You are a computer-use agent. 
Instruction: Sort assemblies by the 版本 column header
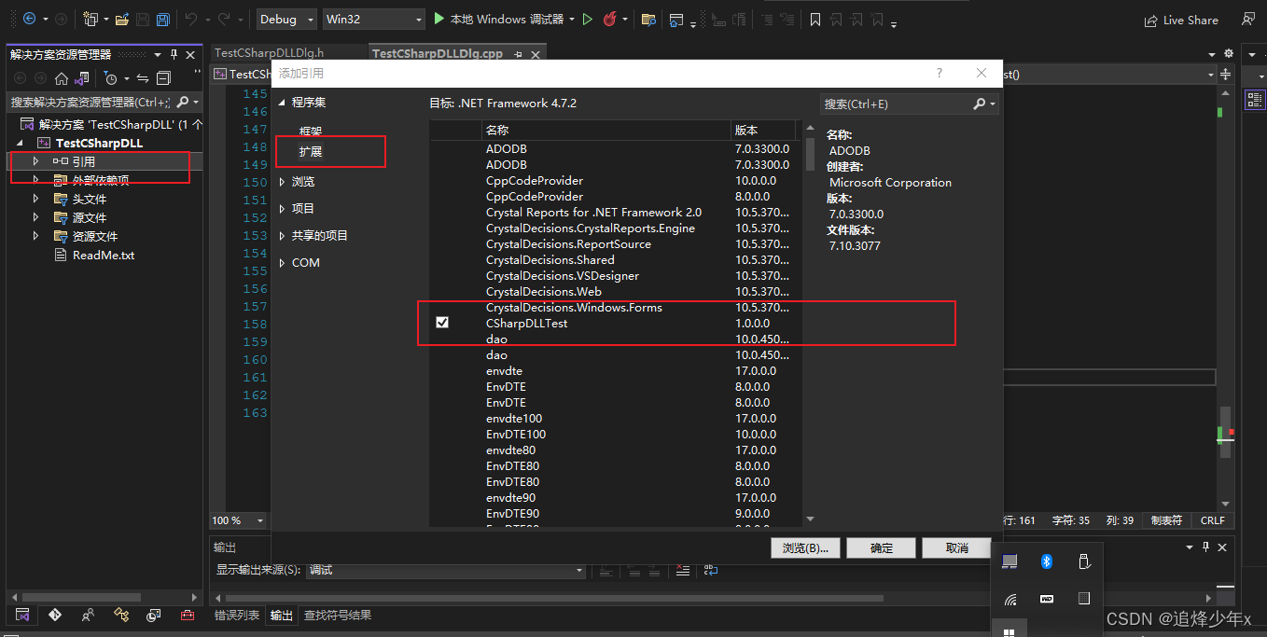click(762, 130)
